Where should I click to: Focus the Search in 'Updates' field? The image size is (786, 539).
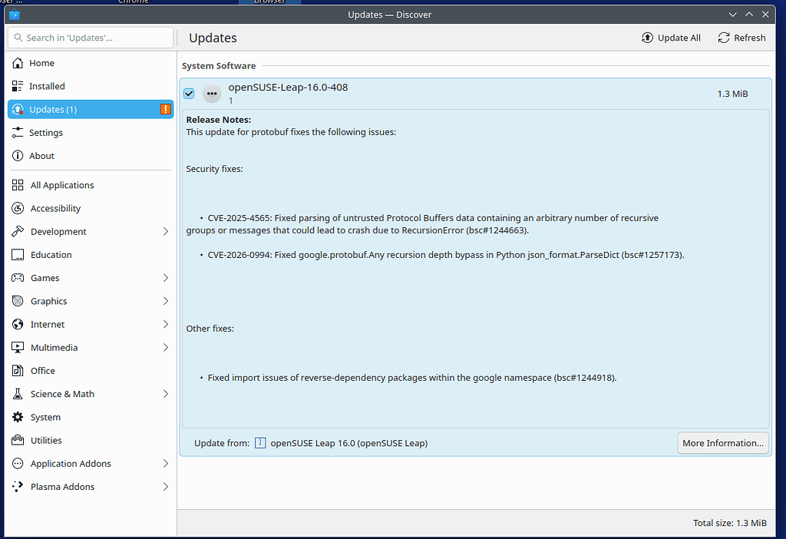[91, 38]
